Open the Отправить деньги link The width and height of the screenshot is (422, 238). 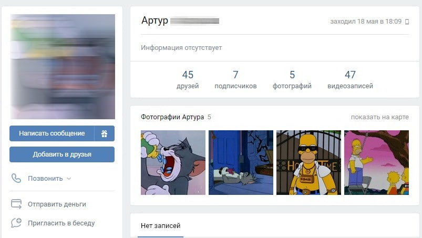tap(57, 204)
